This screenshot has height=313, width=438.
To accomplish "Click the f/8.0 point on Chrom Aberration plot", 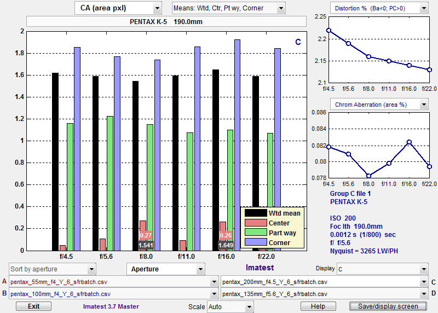I will coord(368,176).
